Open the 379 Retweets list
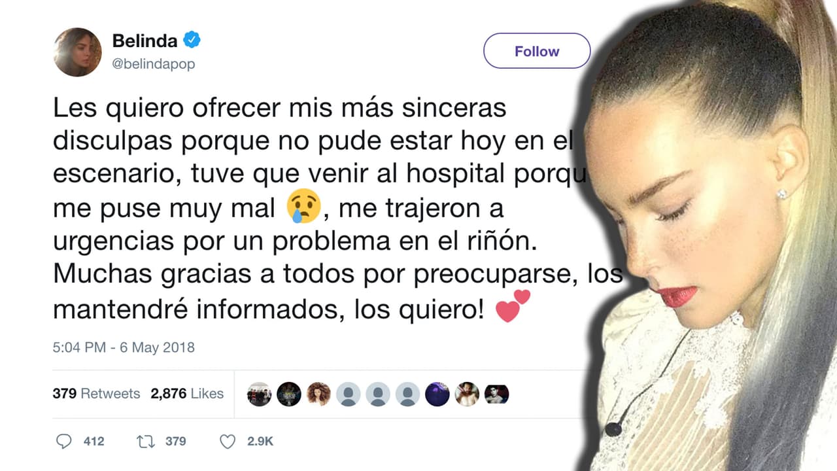Image resolution: width=837 pixels, height=471 pixels. click(x=96, y=394)
